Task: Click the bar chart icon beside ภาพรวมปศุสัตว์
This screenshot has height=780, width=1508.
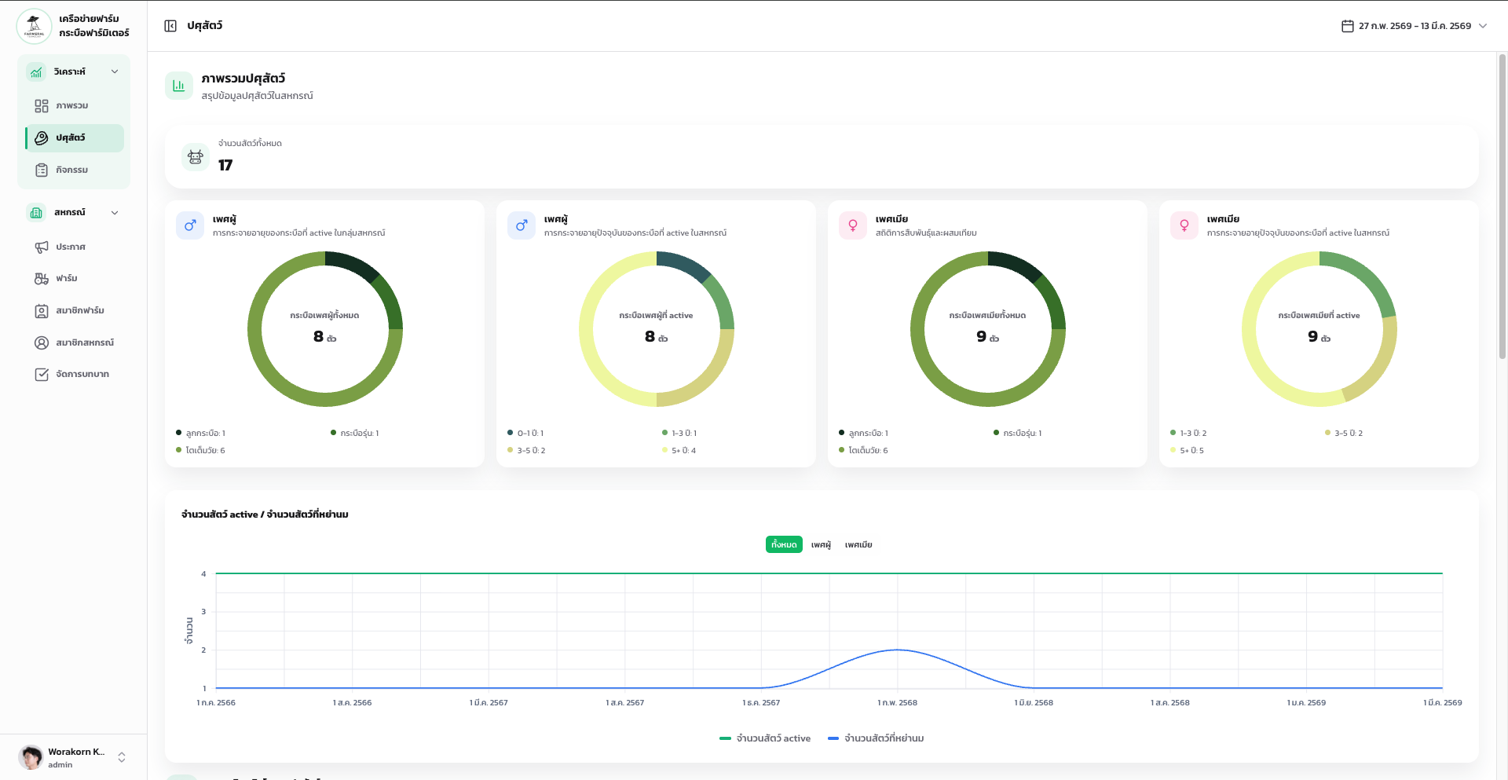Action: tap(179, 86)
